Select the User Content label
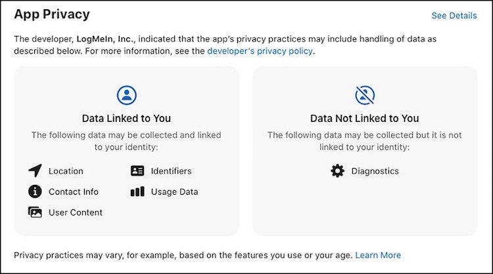The image size is (493, 274). pos(76,212)
